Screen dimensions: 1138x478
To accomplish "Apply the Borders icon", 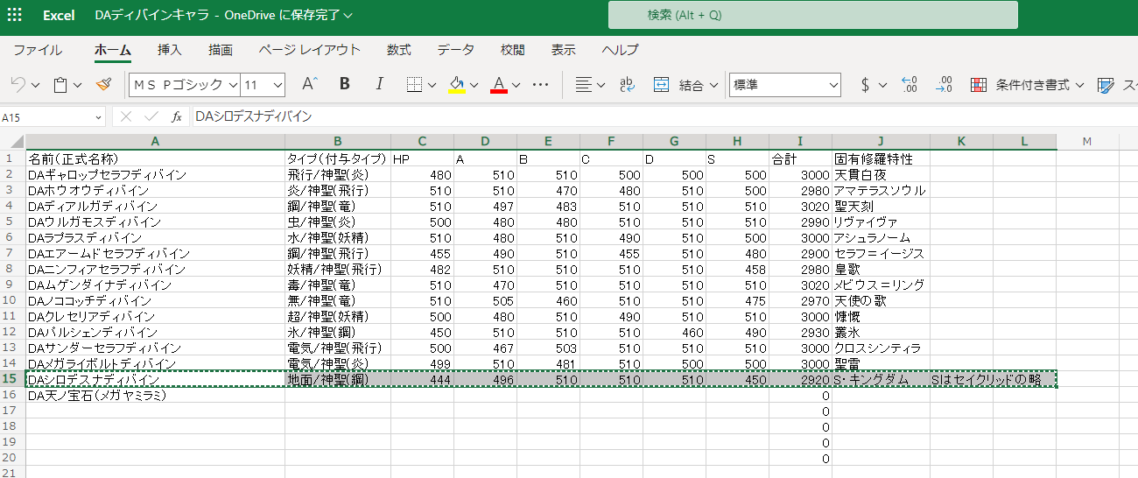I will click(x=415, y=85).
